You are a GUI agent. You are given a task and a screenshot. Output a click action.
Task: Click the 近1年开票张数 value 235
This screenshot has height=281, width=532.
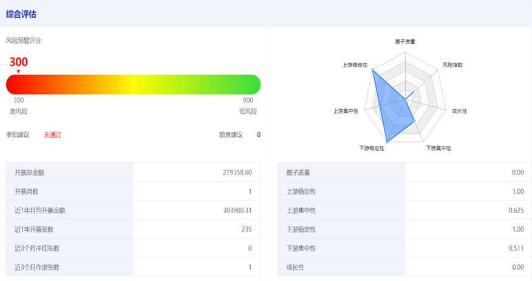point(245,230)
